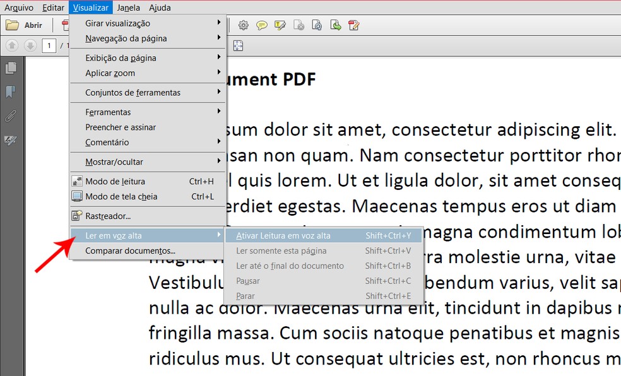Click the Visualizar menu

click(91, 8)
